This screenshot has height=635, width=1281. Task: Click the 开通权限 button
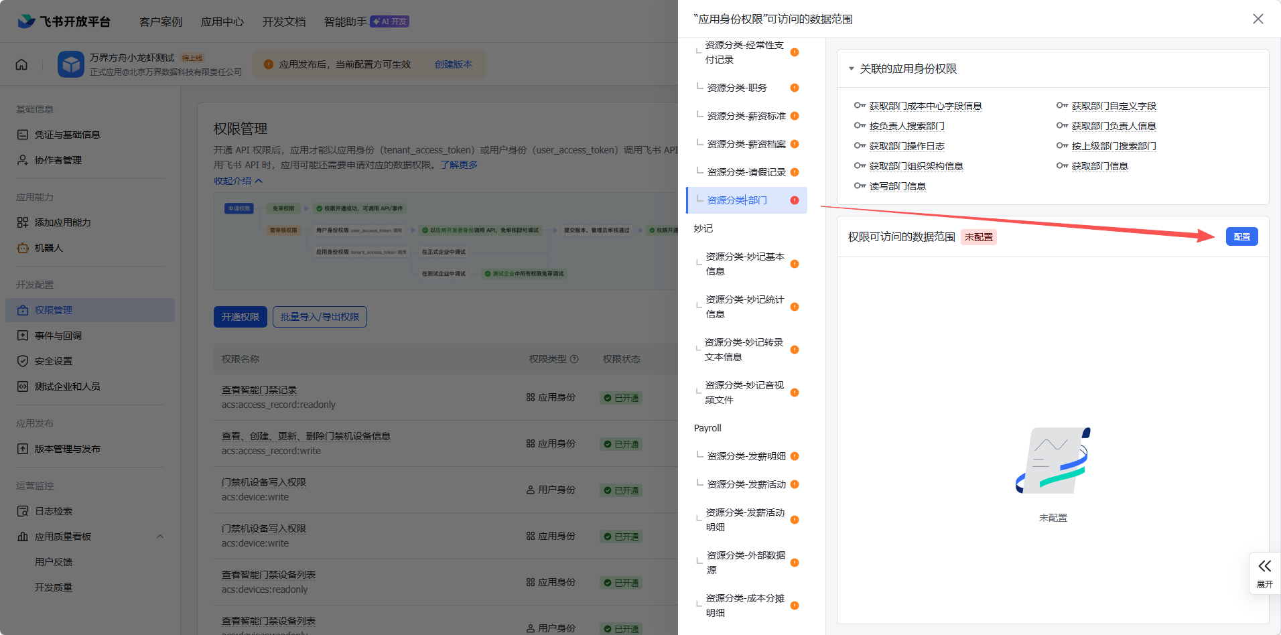240,317
